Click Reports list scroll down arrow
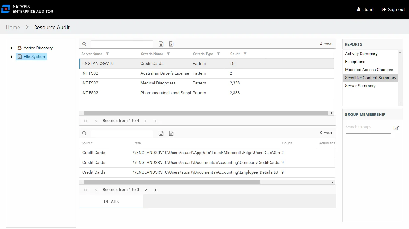Image resolution: width=409 pixels, height=229 pixels. (400, 103)
